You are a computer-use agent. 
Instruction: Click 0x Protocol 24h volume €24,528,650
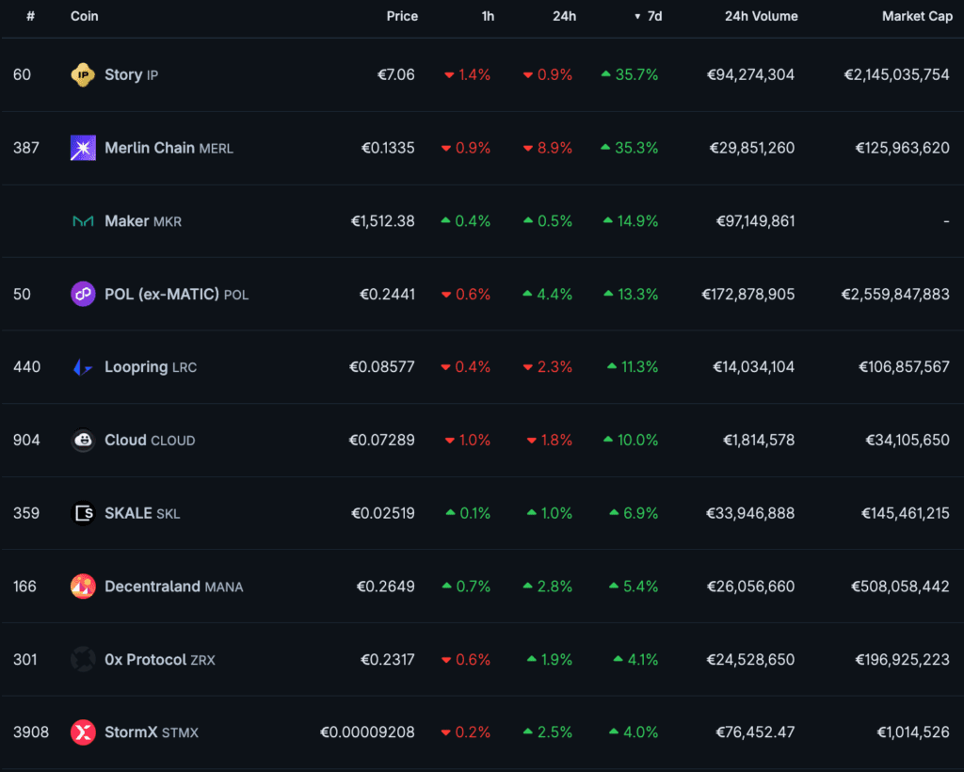click(750, 660)
